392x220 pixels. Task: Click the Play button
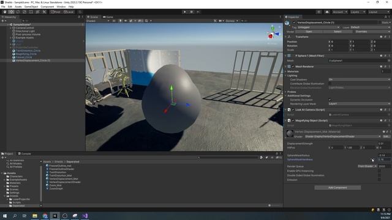(x=185, y=12)
